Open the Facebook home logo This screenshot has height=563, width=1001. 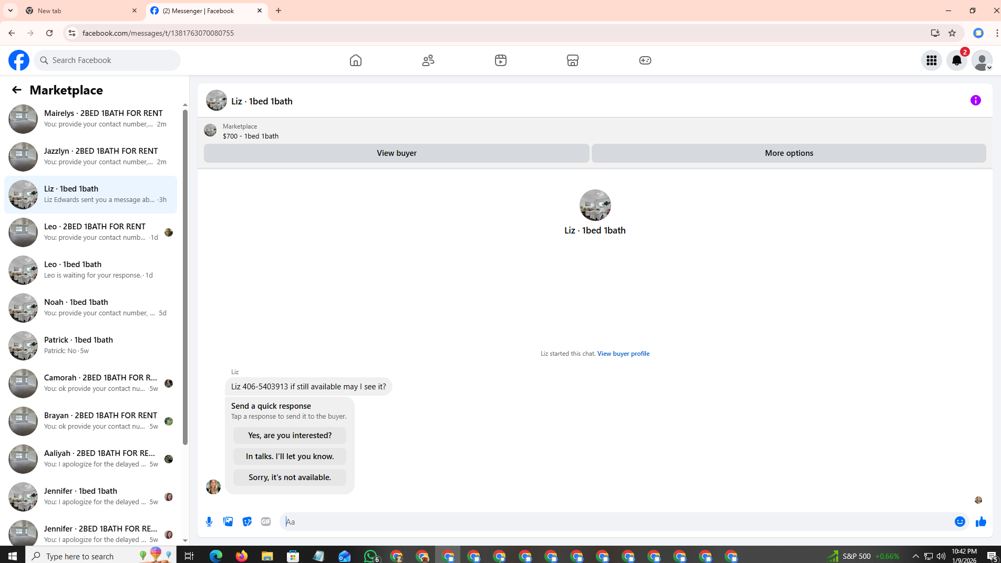tap(19, 60)
